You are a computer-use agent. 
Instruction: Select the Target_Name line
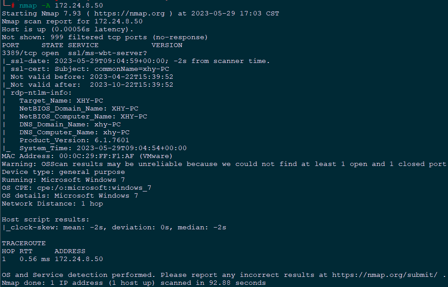61,100
